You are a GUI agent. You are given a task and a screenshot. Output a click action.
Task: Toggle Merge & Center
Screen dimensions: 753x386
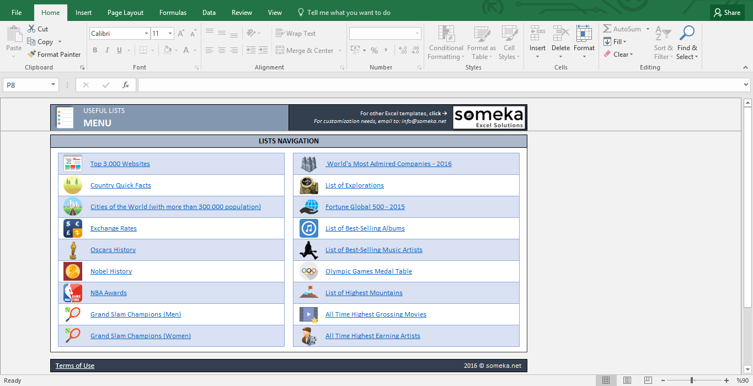(305, 50)
